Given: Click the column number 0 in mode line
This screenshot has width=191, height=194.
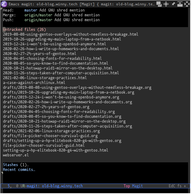Looking at the screenshot, I should tap(17, 186).
